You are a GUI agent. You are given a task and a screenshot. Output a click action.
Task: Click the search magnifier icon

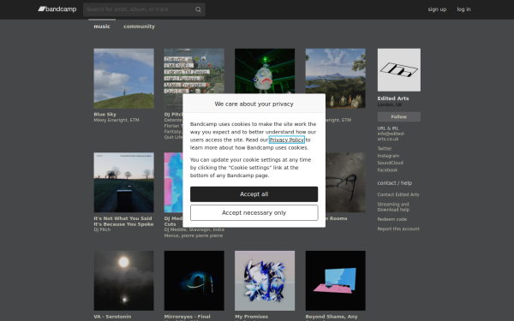198,9
